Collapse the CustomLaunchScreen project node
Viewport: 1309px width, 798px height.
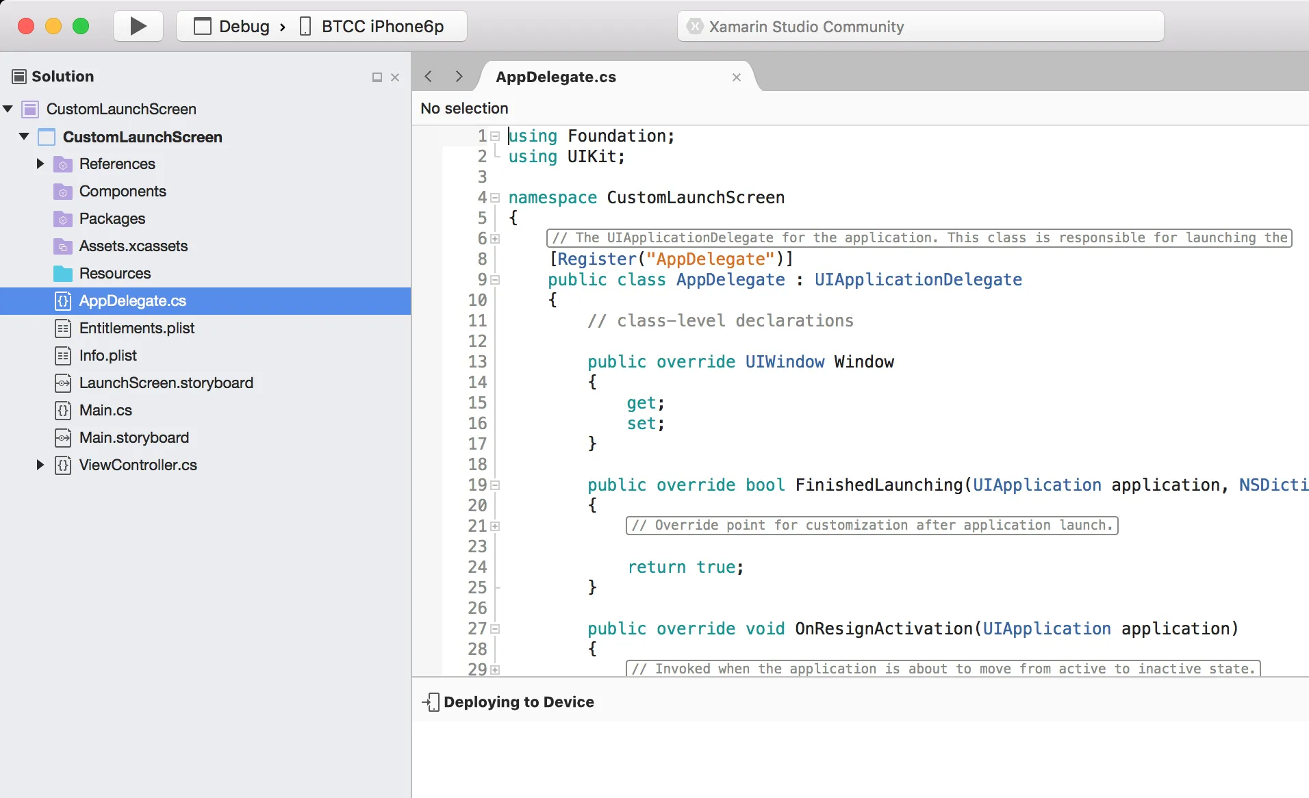[24, 136]
